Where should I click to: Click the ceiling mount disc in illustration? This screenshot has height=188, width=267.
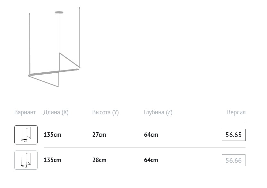(x=59, y=12)
